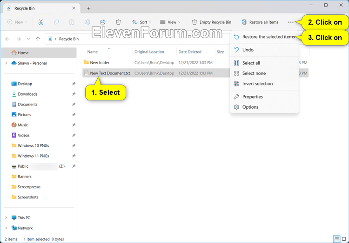Viewport: 349px width, 243px height.
Task: Click the pin icon next to Downloads
Action: click(x=74, y=94)
